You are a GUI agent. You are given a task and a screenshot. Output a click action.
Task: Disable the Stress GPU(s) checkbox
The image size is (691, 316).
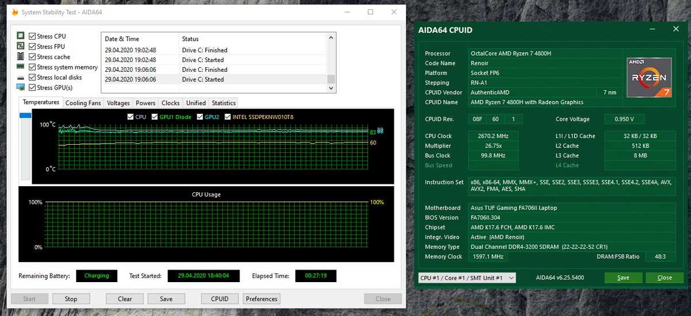click(32, 87)
